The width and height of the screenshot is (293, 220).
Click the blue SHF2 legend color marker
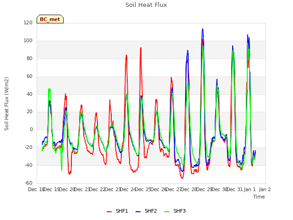[138, 212]
